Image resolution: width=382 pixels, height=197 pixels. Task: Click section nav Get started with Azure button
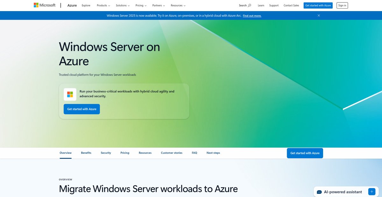click(305, 153)
